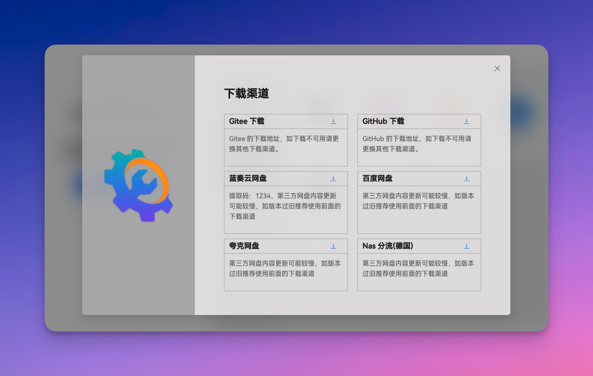This screenshot has height=376, width=593.
Task: Click the 百度网盘 download arrow icon
Action: pos(466,178)
